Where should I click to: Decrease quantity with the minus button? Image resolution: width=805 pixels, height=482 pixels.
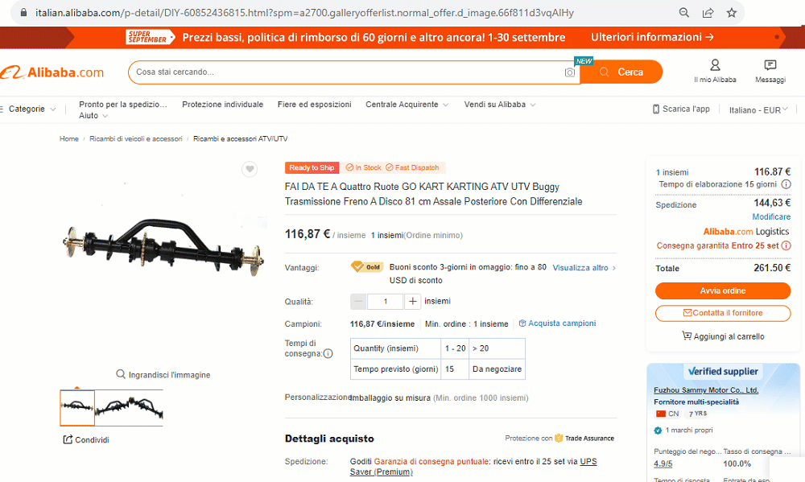358,301
